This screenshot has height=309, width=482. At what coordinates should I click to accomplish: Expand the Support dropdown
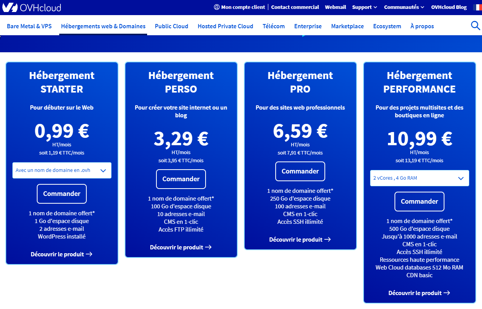[364, 7]
